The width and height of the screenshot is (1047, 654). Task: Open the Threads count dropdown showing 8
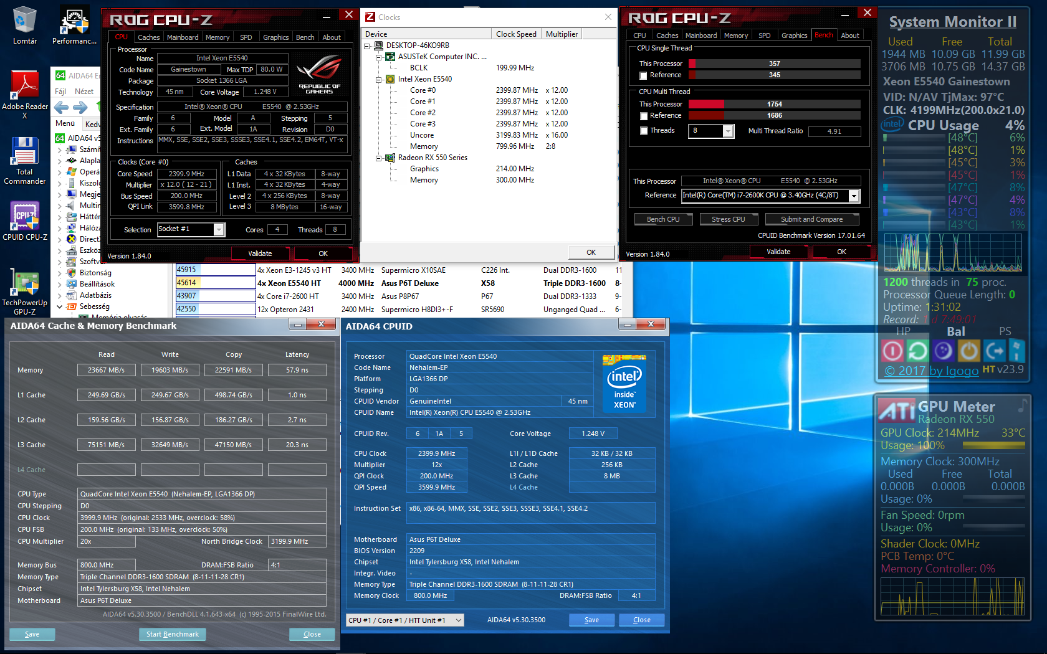[x=728, y=131]
